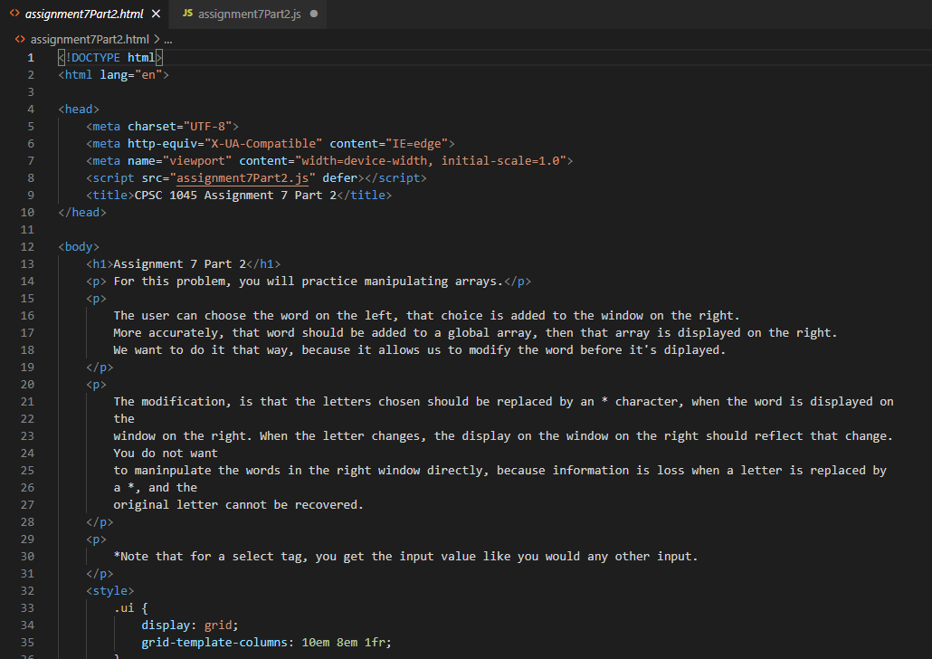Click the line starting 'The modification, is that'

503,402
